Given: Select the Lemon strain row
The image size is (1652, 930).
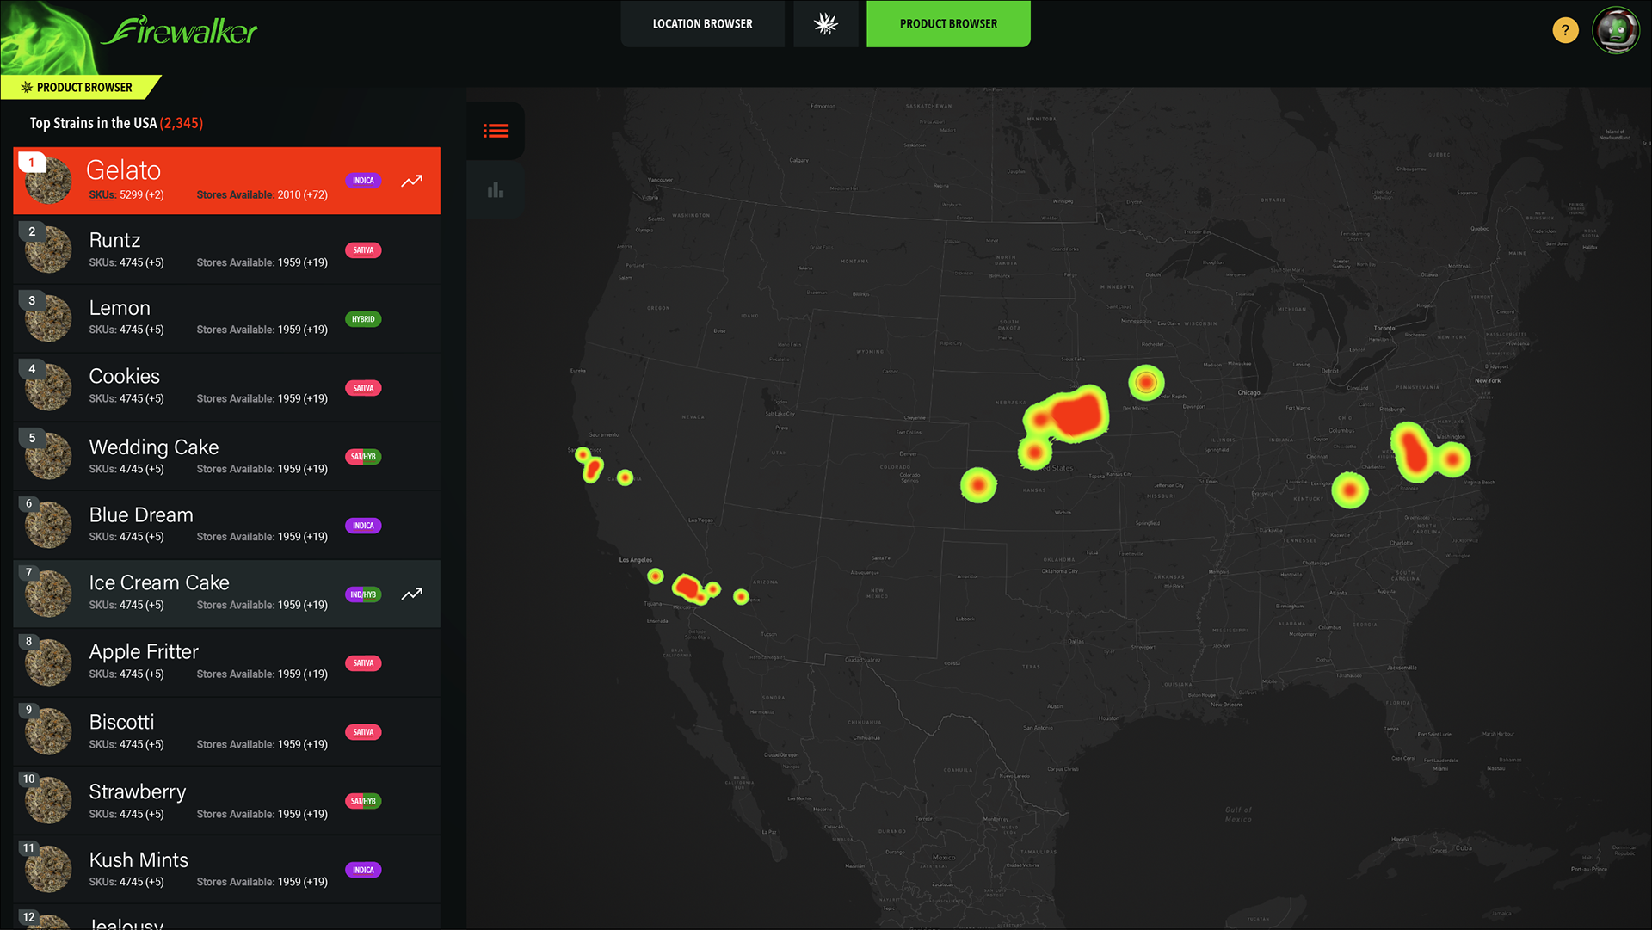Looking at the screenshot, I should [227, 318].
